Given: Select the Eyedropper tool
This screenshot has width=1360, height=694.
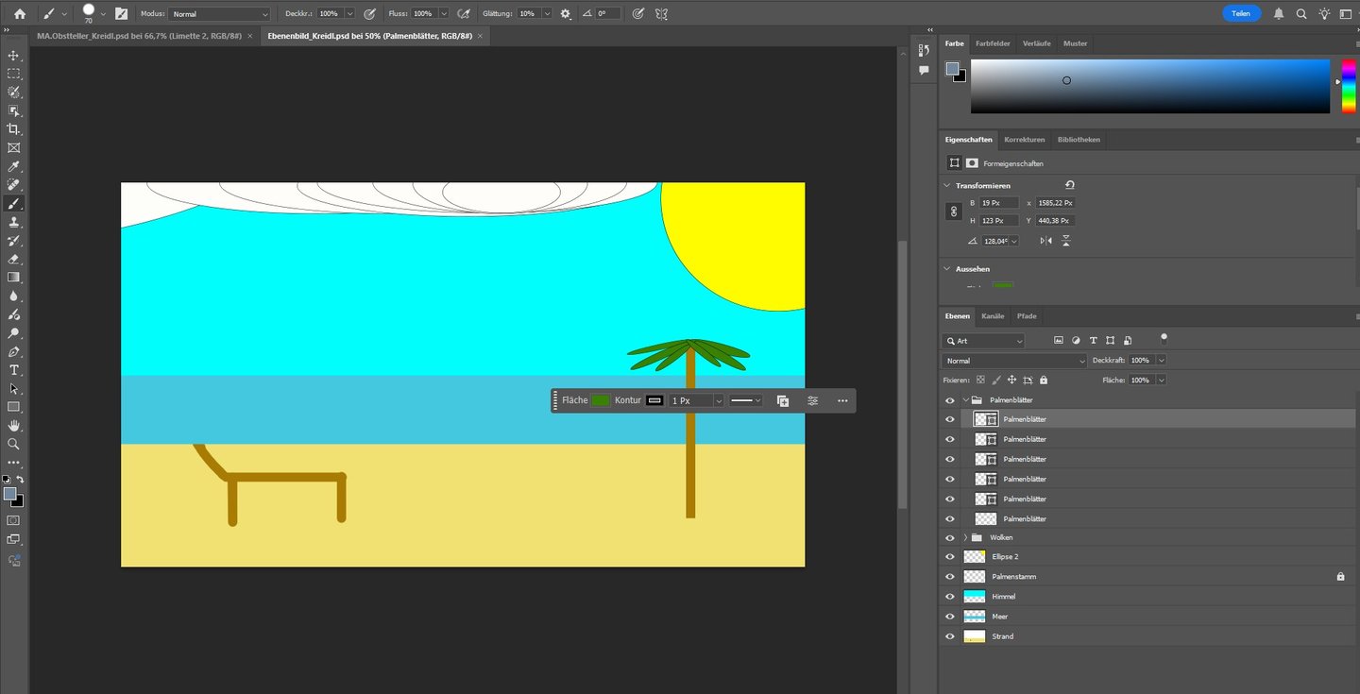Looking at the screenshot, I should tap(13, 166).
